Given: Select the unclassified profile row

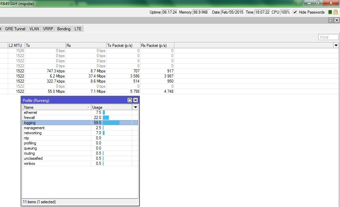Looking at the screenshot, I should 80,158.
